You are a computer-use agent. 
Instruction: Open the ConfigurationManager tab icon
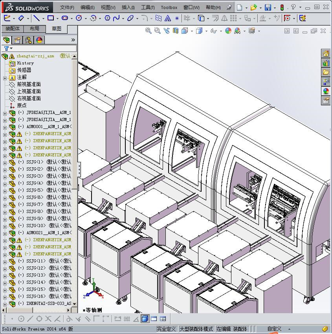tap(28, 40)
